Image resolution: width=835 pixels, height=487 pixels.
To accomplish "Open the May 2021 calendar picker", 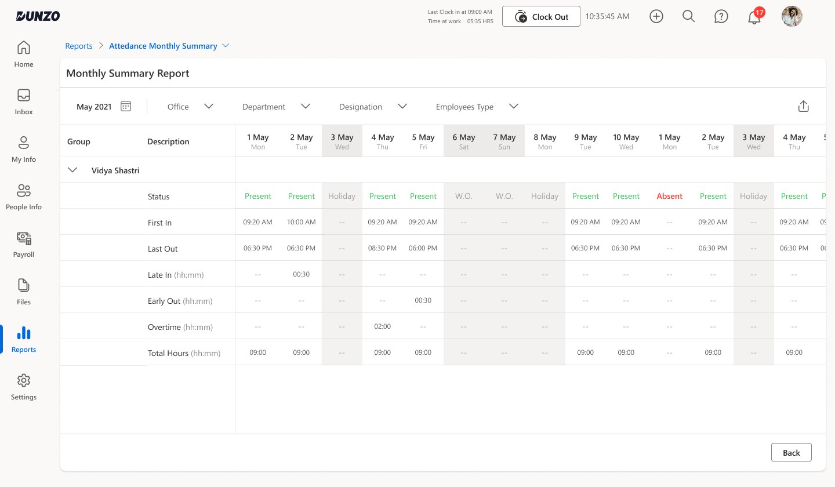I will click(x=126, y=106).
